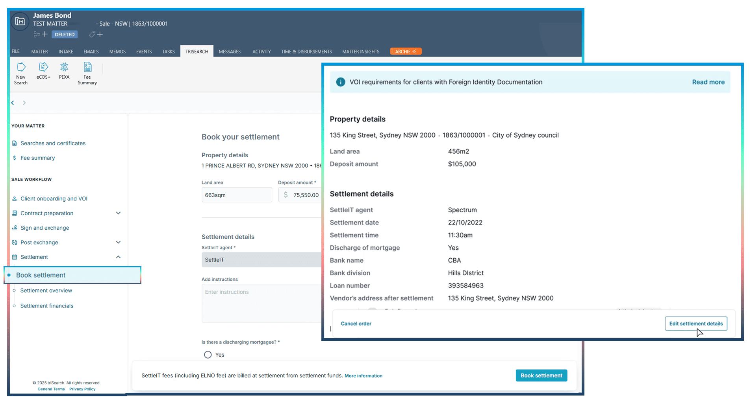
Task: Open Settlement overview step
Action: 46,291
